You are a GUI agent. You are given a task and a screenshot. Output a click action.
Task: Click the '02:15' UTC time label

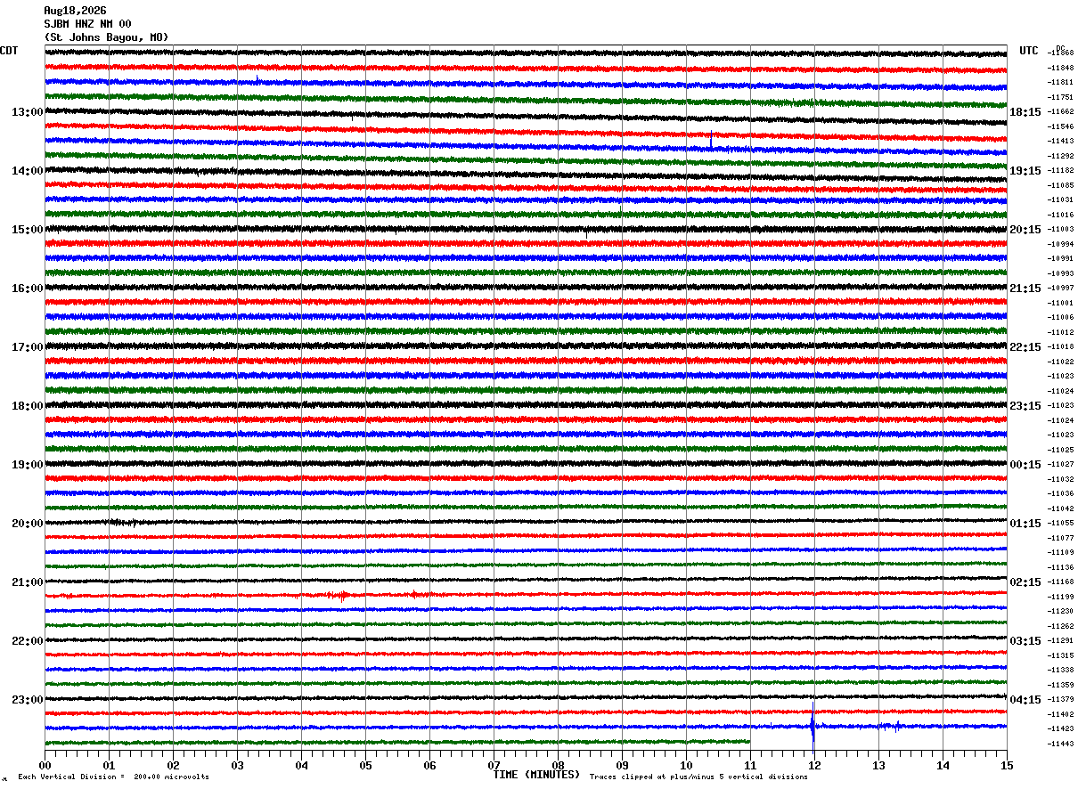click(1025, 582)
